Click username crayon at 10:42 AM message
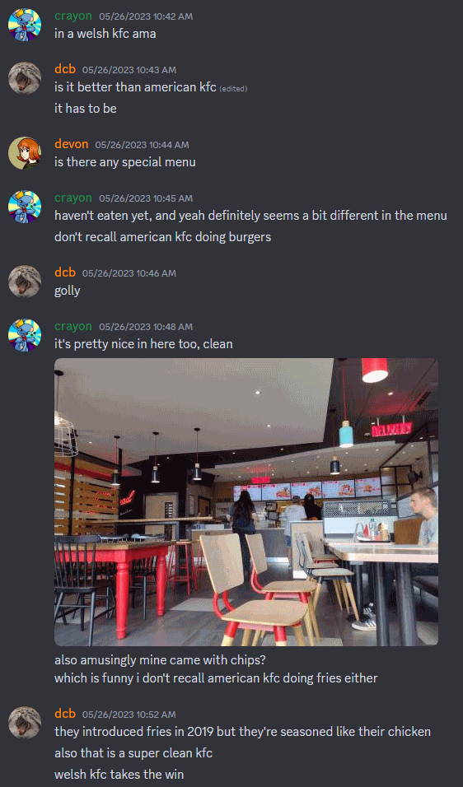This screenshot has height=787, width=463. point(73,16)
